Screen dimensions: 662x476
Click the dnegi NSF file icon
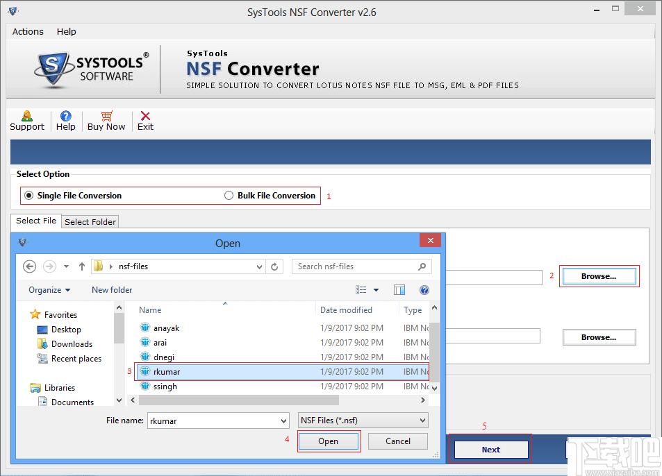(x=144, y=357)
